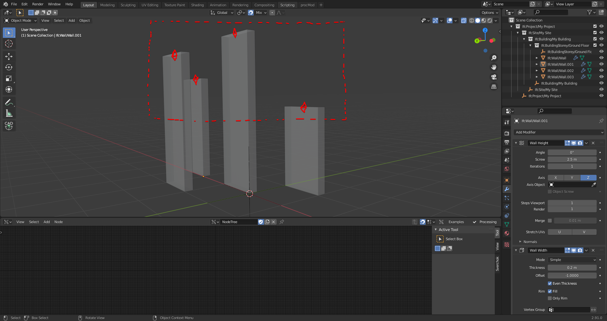Switch to perspective/orthographic grid view
Image resolution: width=607 pixels, height=321 pixels.
pyautogui.click(x=494, y=86)
